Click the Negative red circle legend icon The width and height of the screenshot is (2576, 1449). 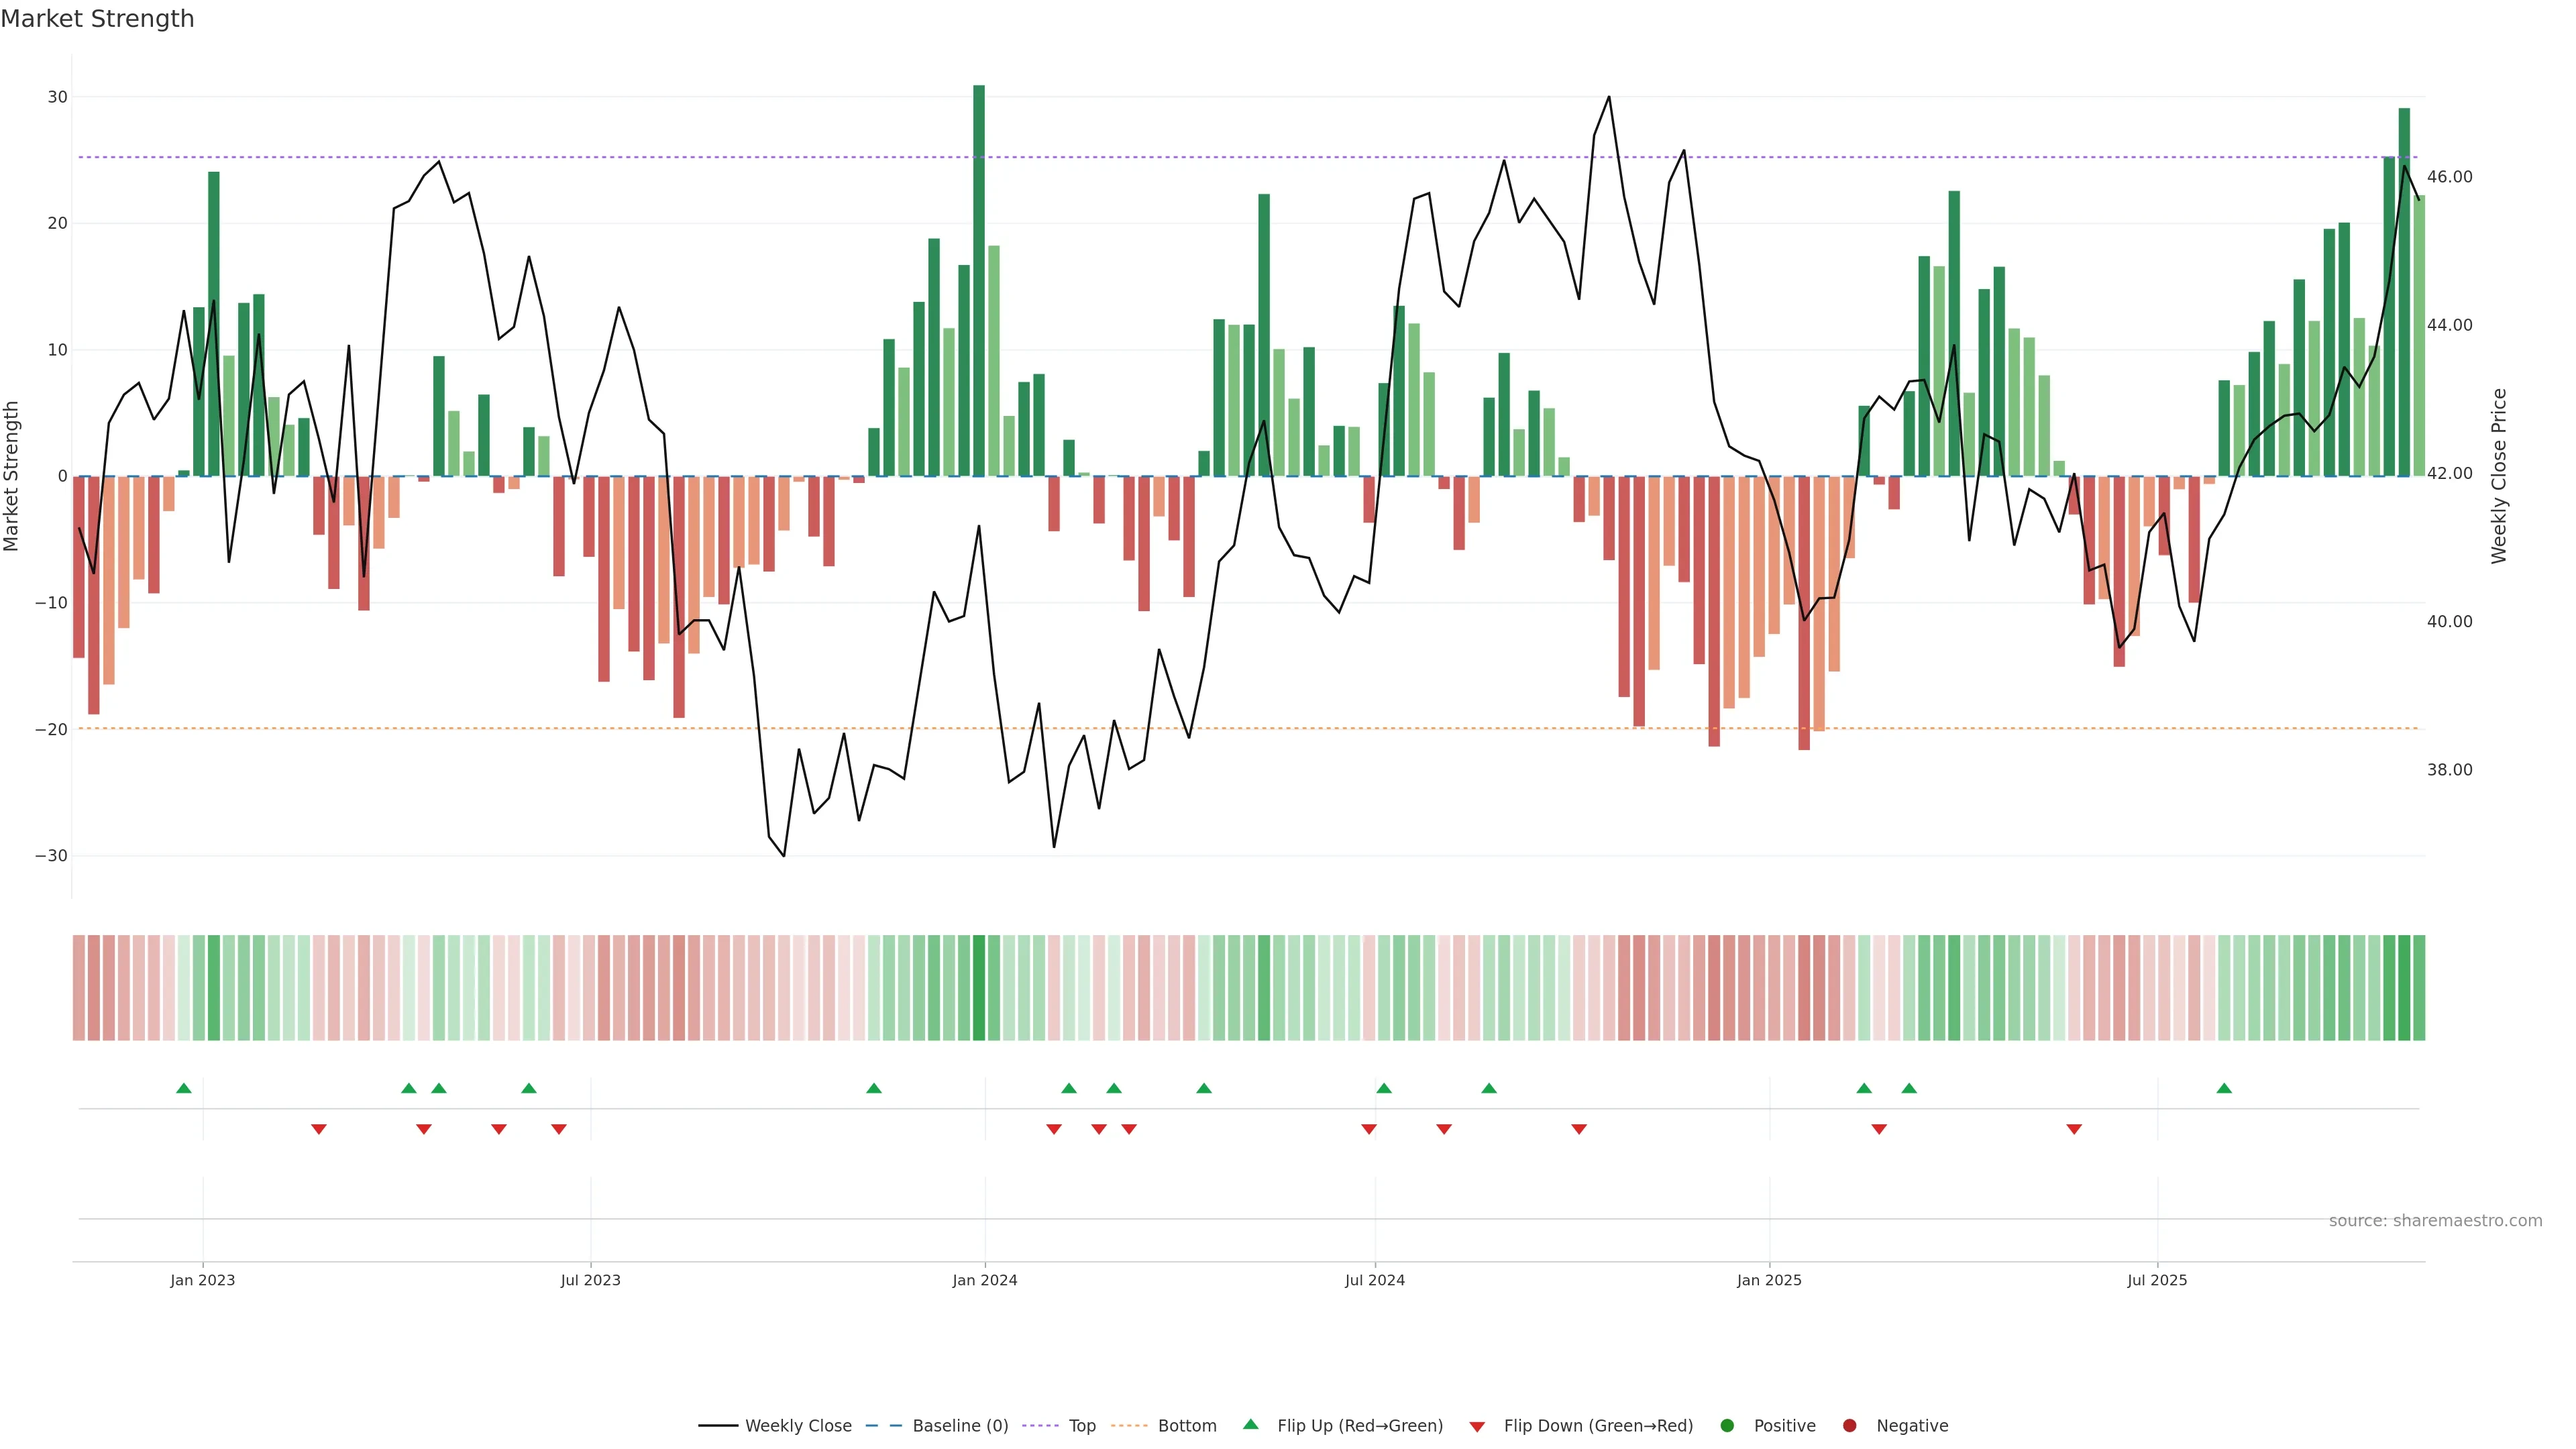tap(1849, 1426)
